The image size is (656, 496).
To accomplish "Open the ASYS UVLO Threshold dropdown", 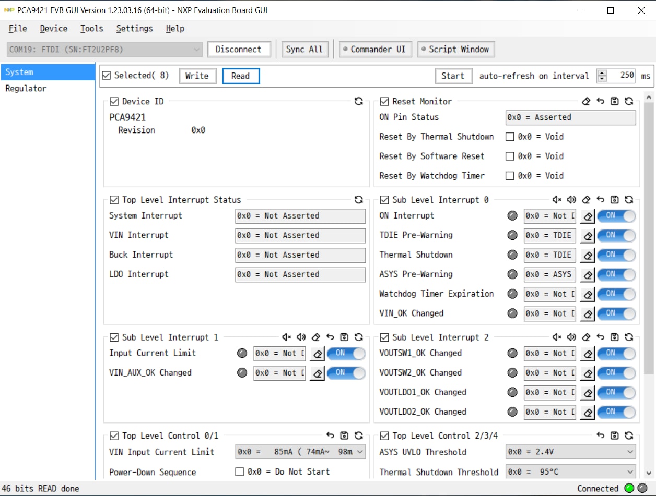I will pos(570,452).
